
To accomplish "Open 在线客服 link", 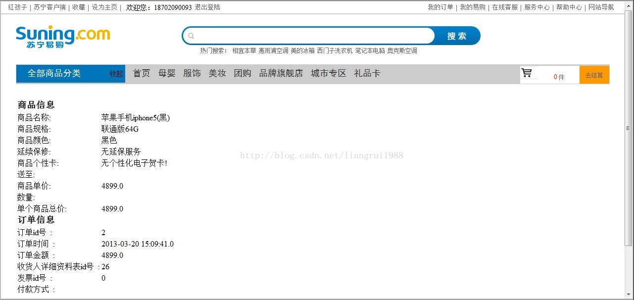I will click(x=505, y=7).
